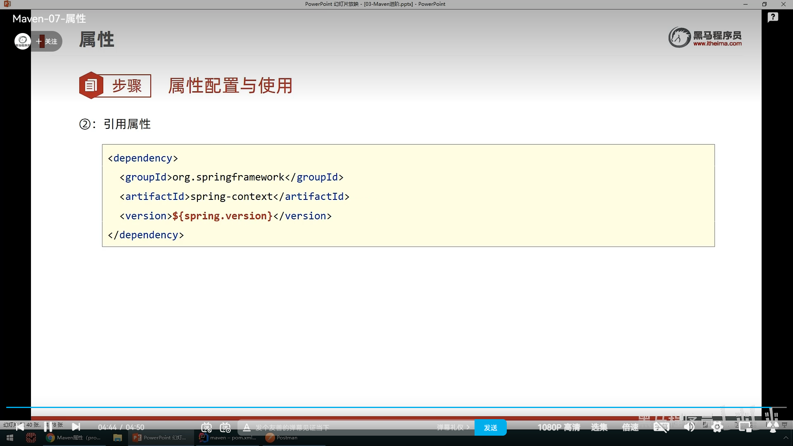Send danmaku with 发送 button
793x446 pixels.
(490, 427)
